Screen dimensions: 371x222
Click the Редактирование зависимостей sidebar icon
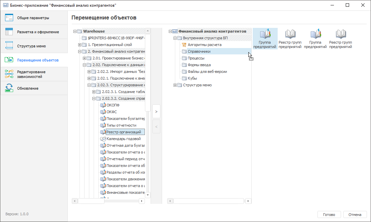pos(9,74)
